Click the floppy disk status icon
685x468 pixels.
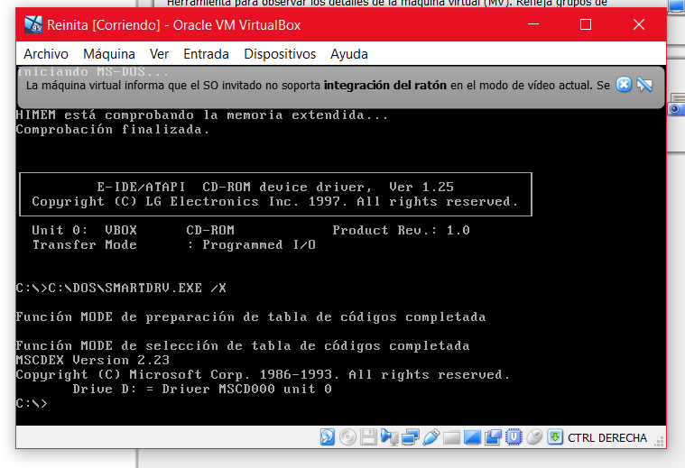(368, 437)
